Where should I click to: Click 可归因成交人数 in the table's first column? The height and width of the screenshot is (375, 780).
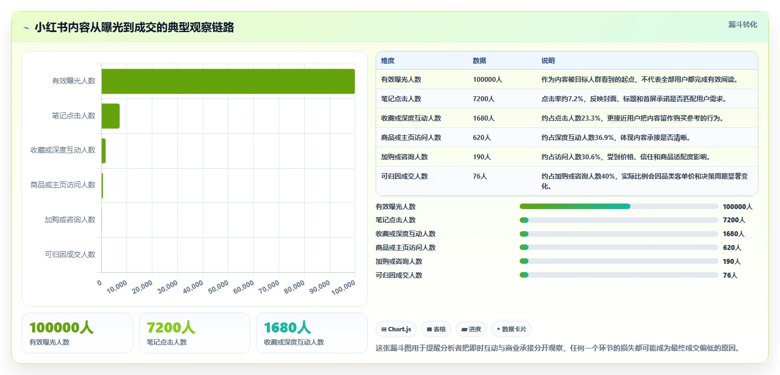tap(404, 176)
